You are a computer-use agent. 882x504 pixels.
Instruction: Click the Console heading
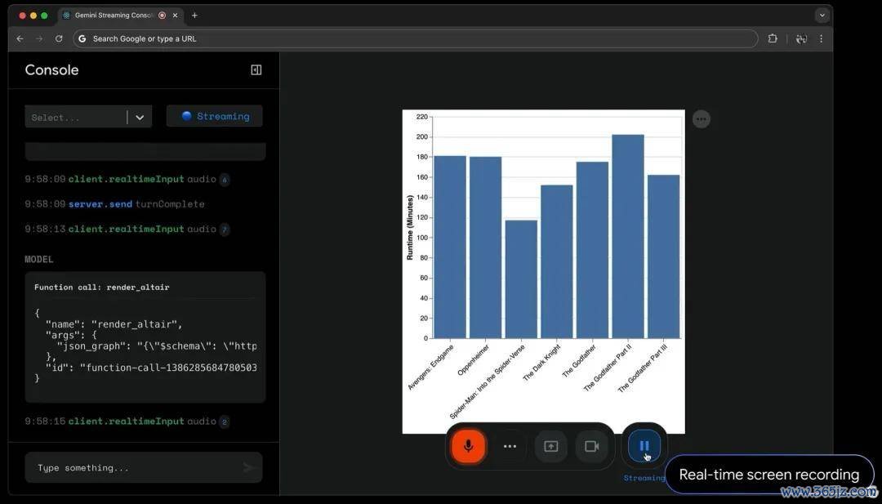pyautogui.click(x=51, y=69)
